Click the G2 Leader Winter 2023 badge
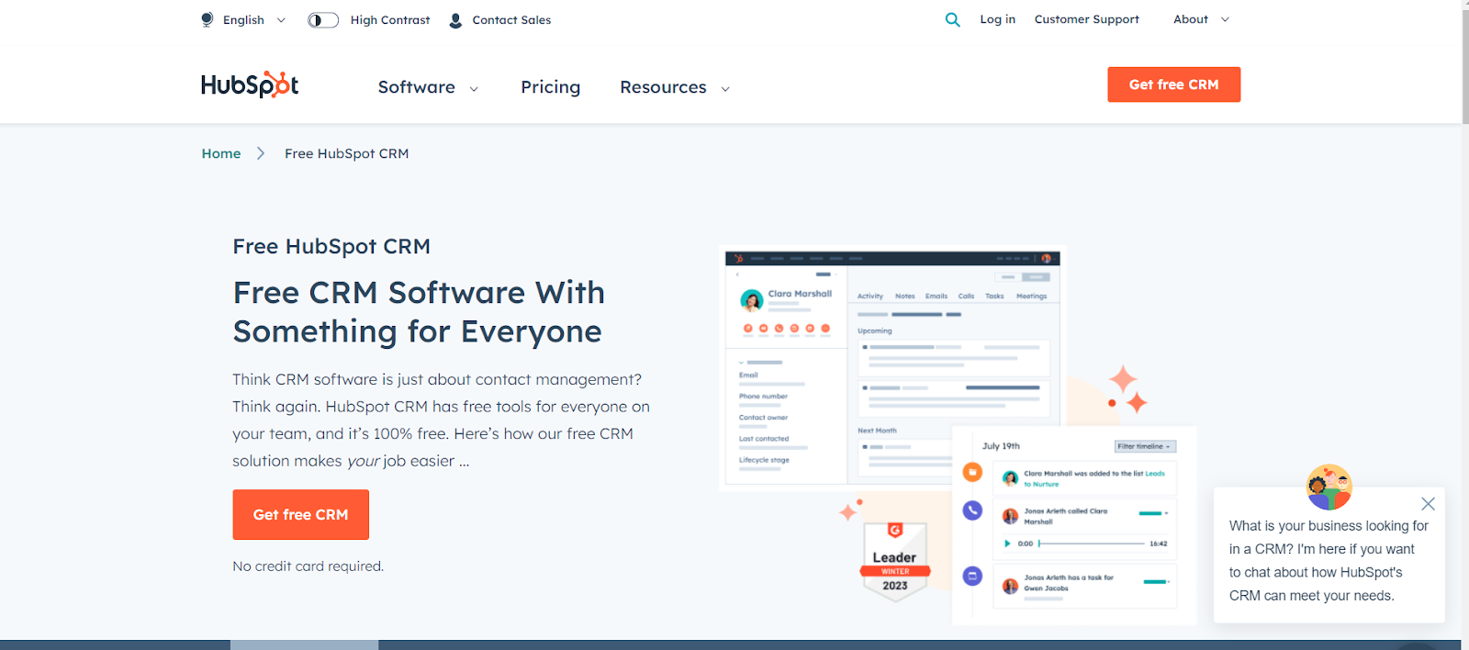 895,561
